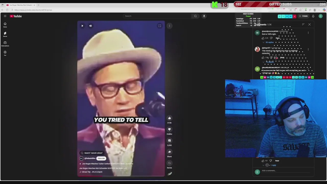Open a new tab with the plus button
Screen dimensions: 327x184
39,5
